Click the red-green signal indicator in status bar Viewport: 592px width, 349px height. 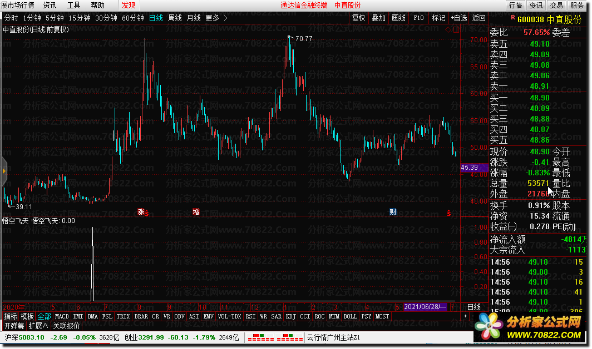pos(274,337)
